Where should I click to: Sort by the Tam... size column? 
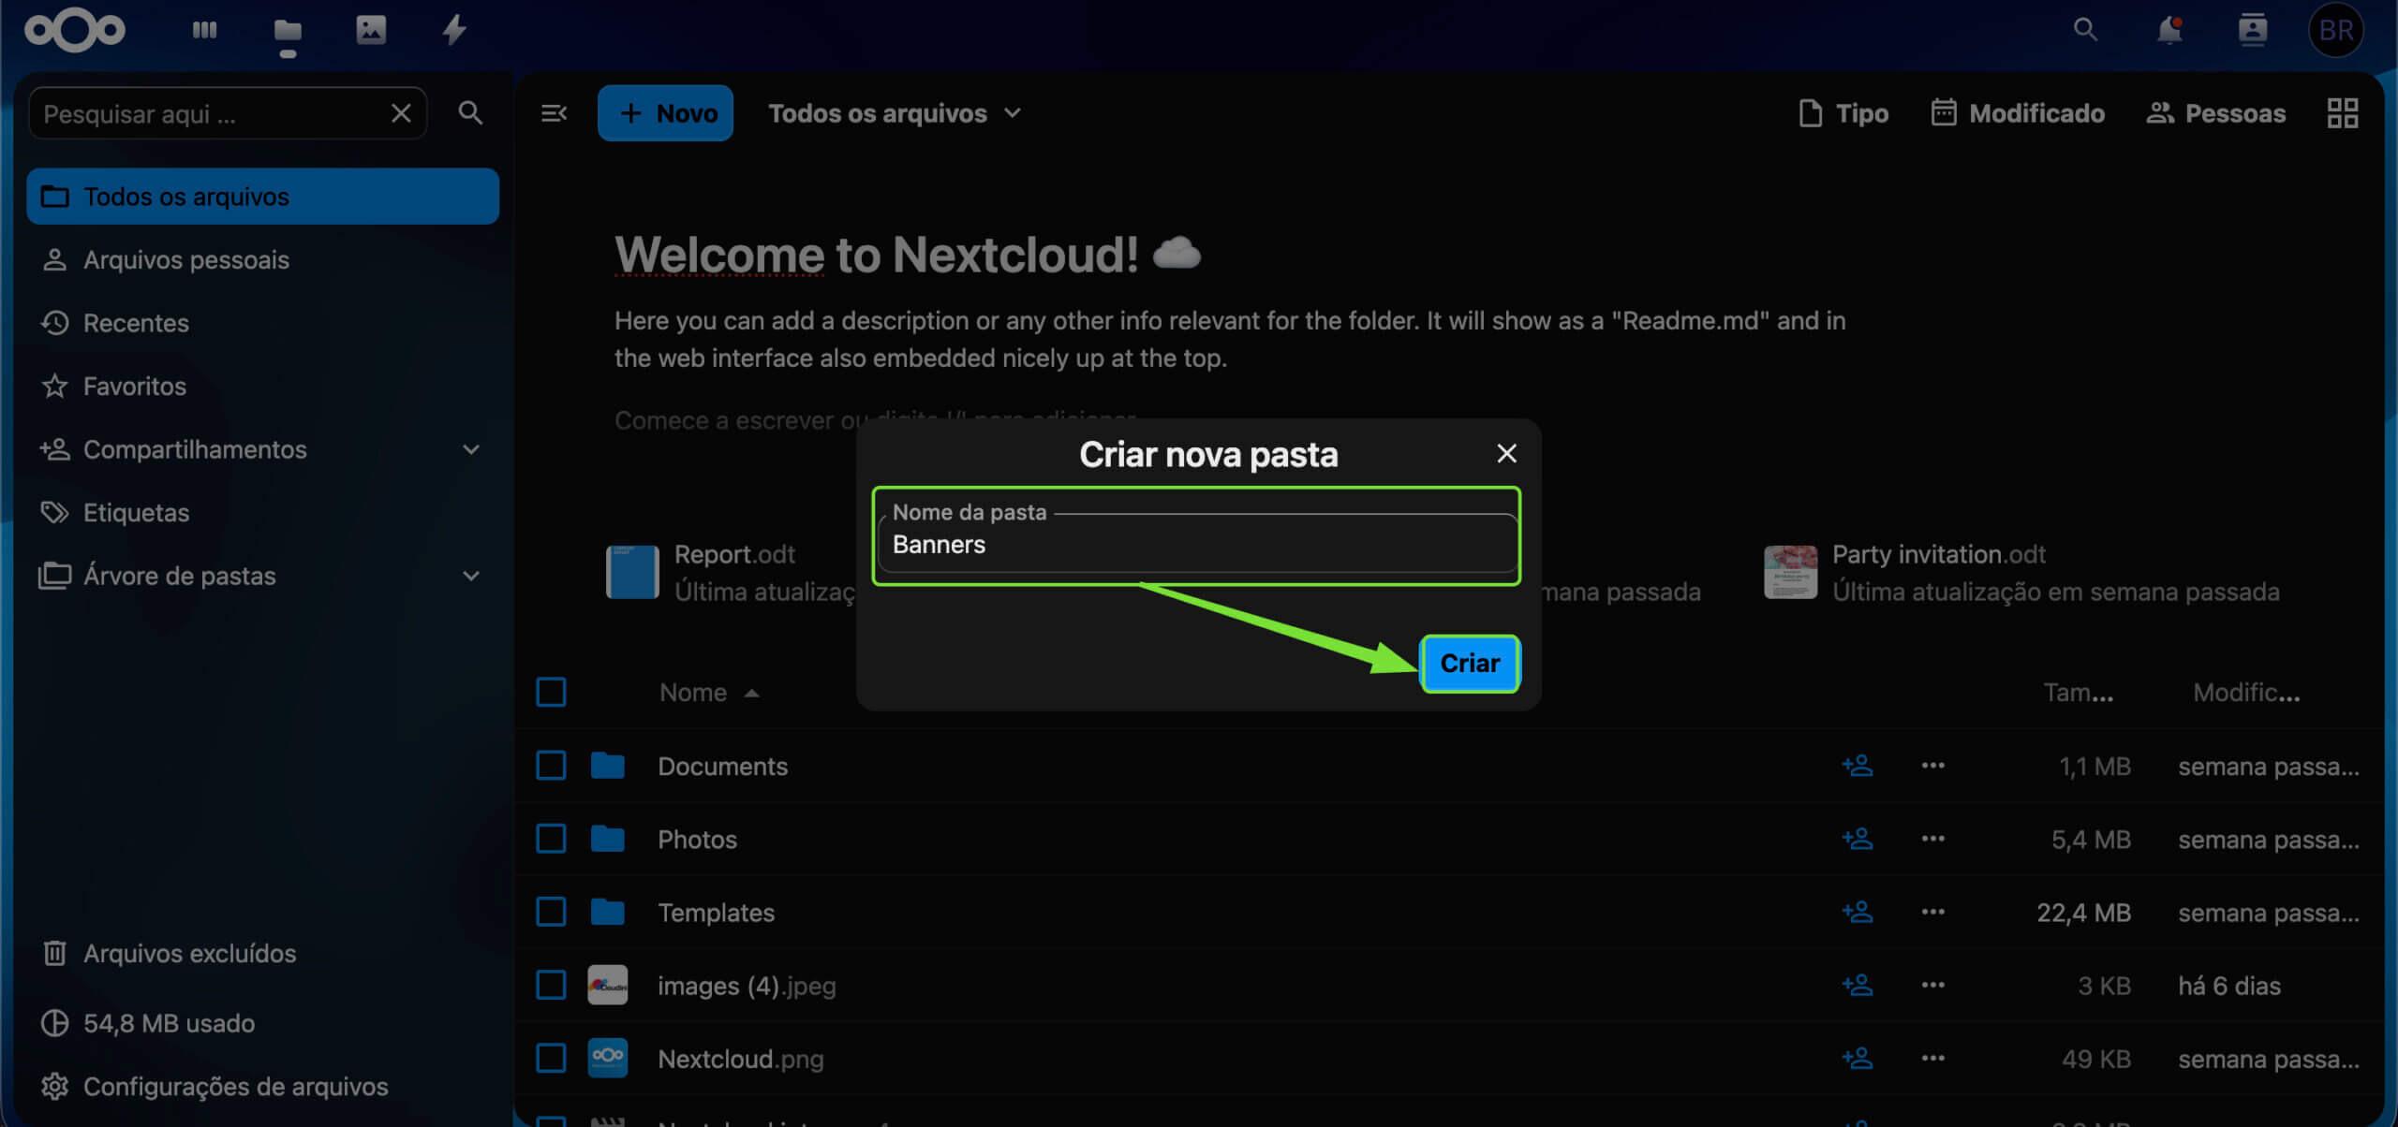pyautogui.click(x=2078, y=693)
